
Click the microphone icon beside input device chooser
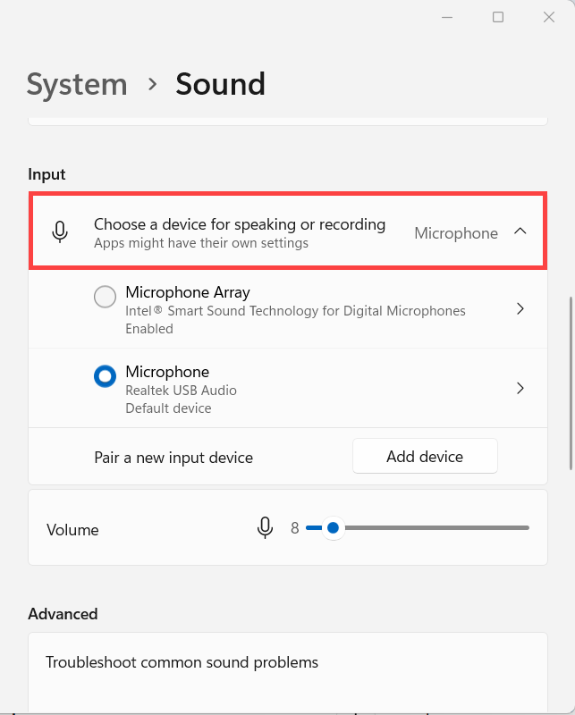pos(60,232)
